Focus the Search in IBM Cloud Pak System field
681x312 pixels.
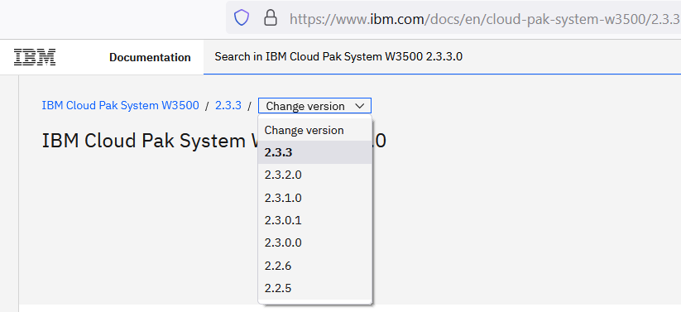442,57
